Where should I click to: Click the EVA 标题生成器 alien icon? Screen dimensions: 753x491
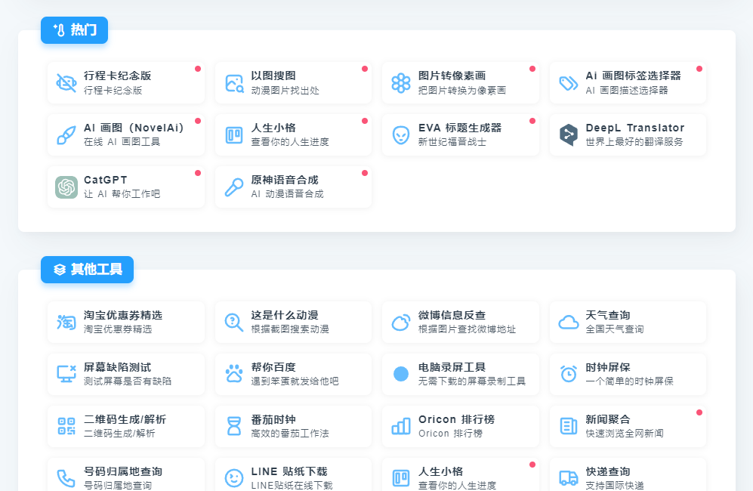click(x=400, y=134)
